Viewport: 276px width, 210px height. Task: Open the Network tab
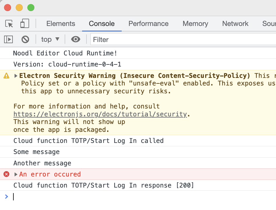click(235, 24)
